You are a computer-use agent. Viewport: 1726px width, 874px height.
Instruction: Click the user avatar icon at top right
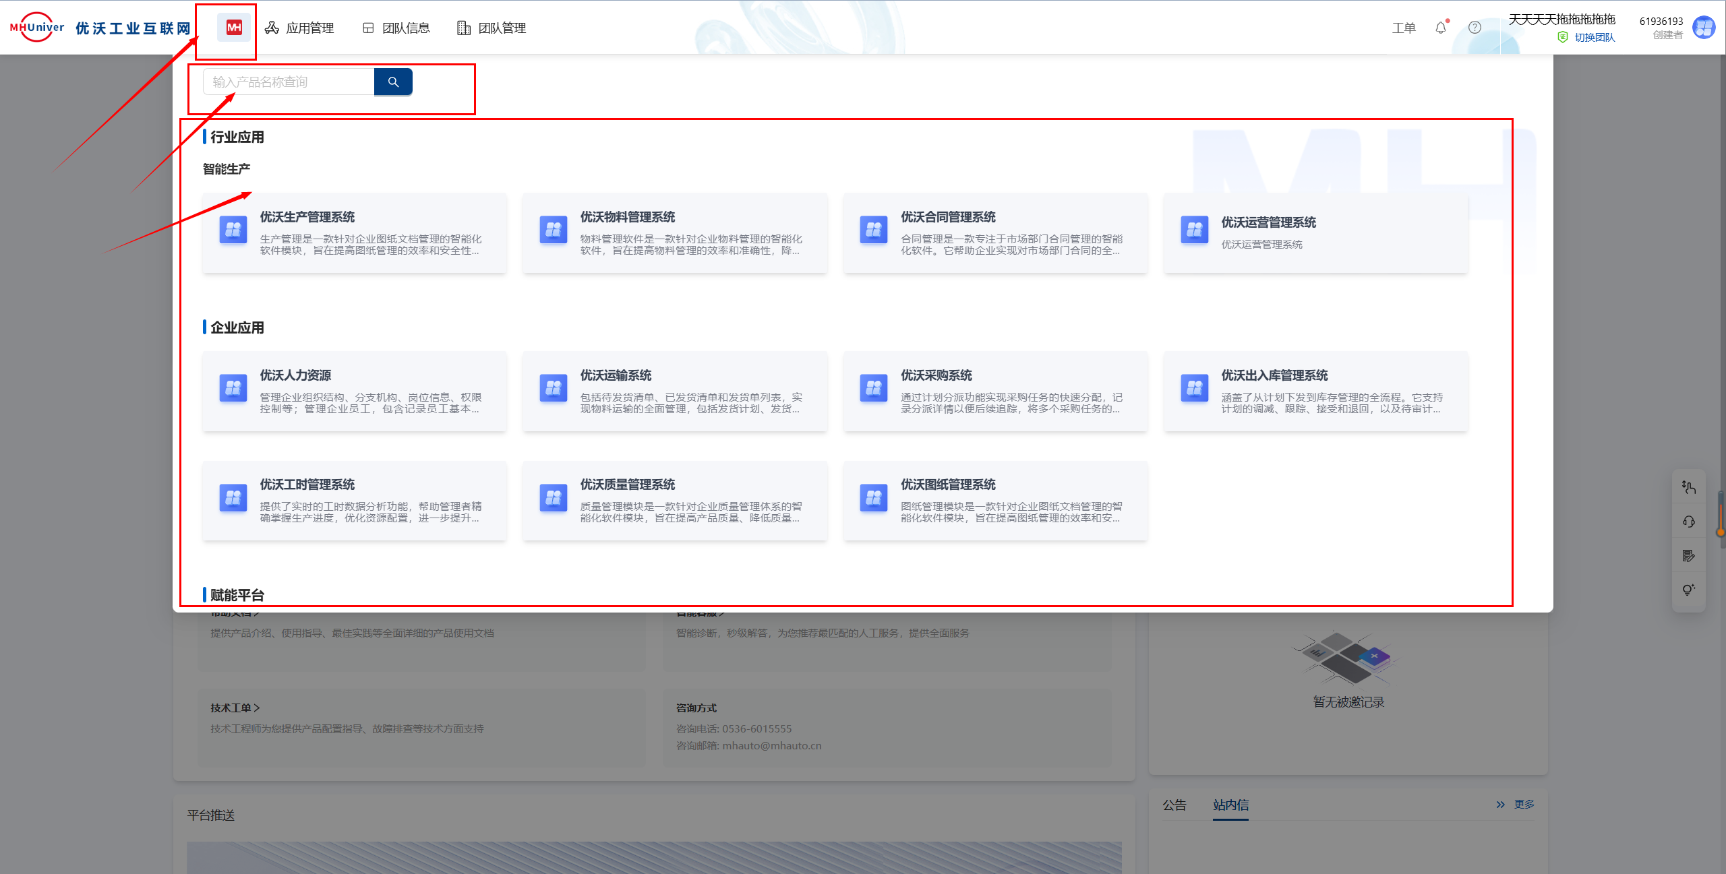1704,28
